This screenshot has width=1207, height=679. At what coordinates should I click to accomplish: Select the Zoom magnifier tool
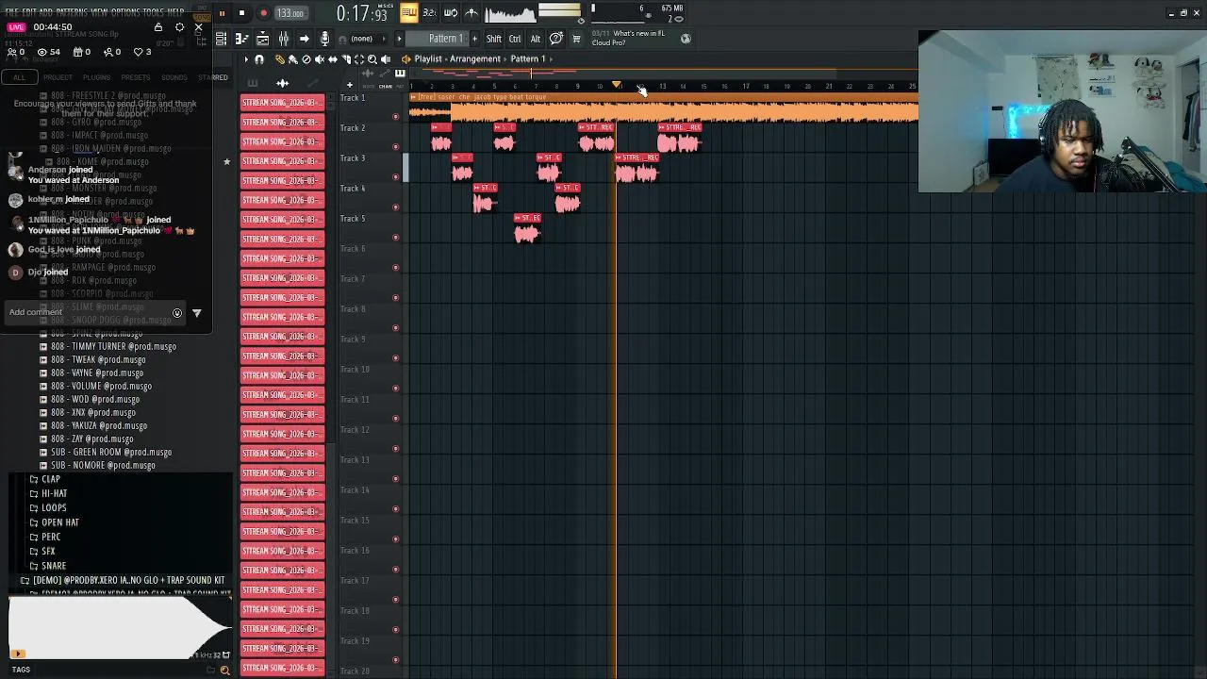coord(372,58)
